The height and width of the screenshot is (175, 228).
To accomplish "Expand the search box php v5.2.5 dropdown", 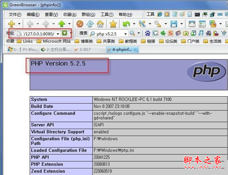I will [125, 34].
